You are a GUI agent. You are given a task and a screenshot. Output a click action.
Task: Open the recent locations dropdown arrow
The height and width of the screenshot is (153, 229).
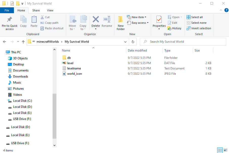pos(18,42)
